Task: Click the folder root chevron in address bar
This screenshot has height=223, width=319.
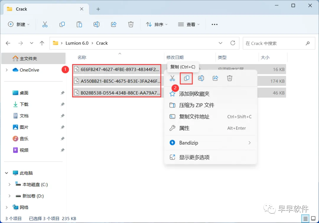Action: (x=62, y=43)
